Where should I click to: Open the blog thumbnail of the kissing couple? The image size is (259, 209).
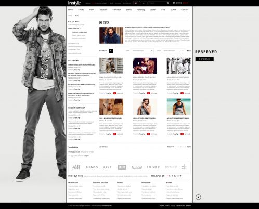145,66
